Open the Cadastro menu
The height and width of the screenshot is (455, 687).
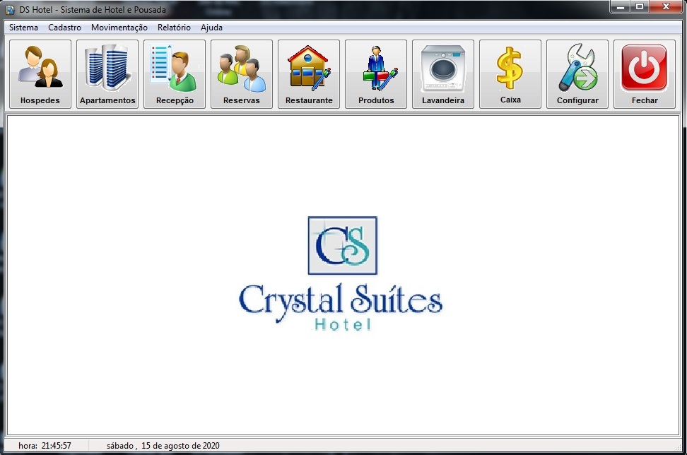pos(64,27)
